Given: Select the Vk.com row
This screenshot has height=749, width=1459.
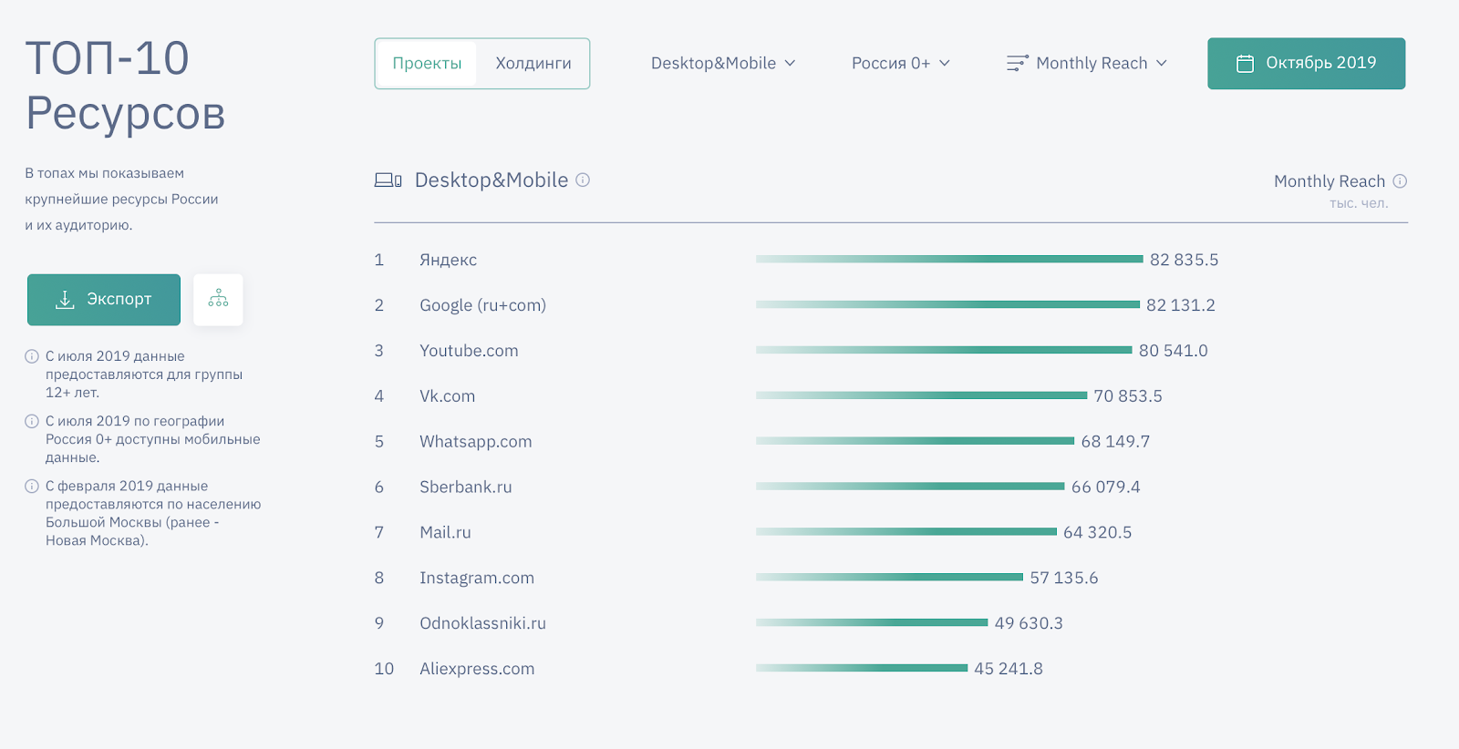Looking at the screenshot, I should [x=890, y=396].
